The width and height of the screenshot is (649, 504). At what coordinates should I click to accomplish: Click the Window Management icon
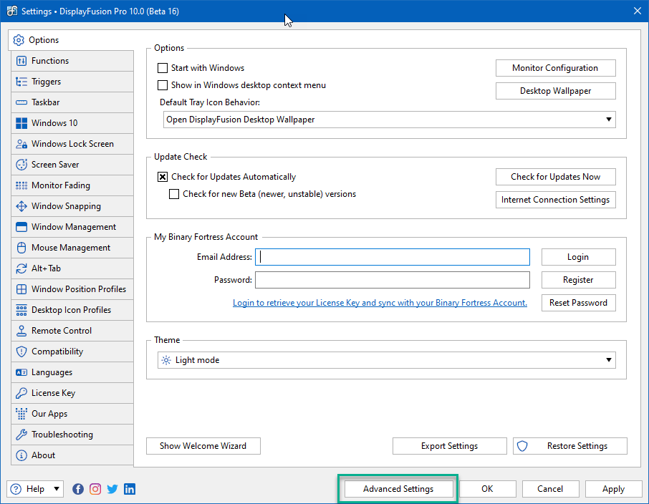(x=21, y=227)
